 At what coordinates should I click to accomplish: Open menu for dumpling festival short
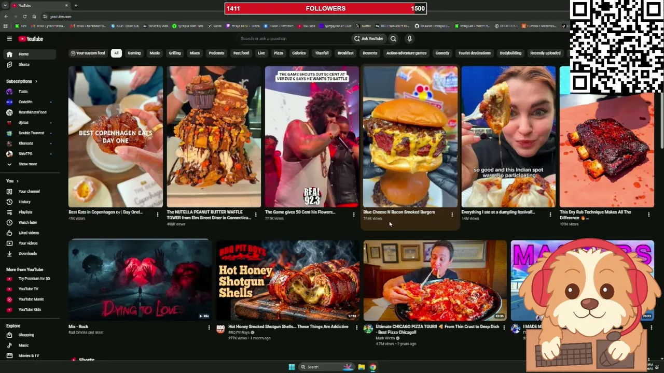point(550,214)
